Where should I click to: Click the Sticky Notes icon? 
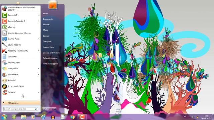4,69
